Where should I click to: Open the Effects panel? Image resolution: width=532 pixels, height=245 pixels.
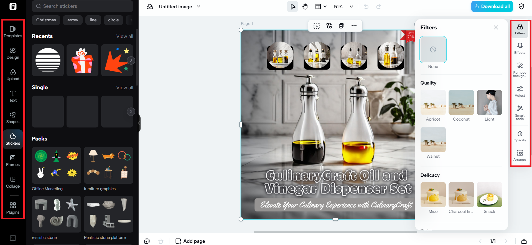click(x=520, y=49)
